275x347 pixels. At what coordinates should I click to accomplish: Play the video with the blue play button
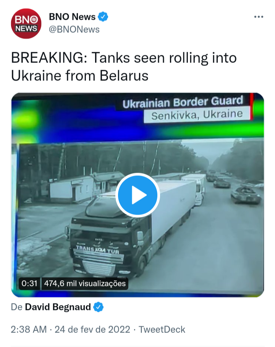(x=137, y=195)
